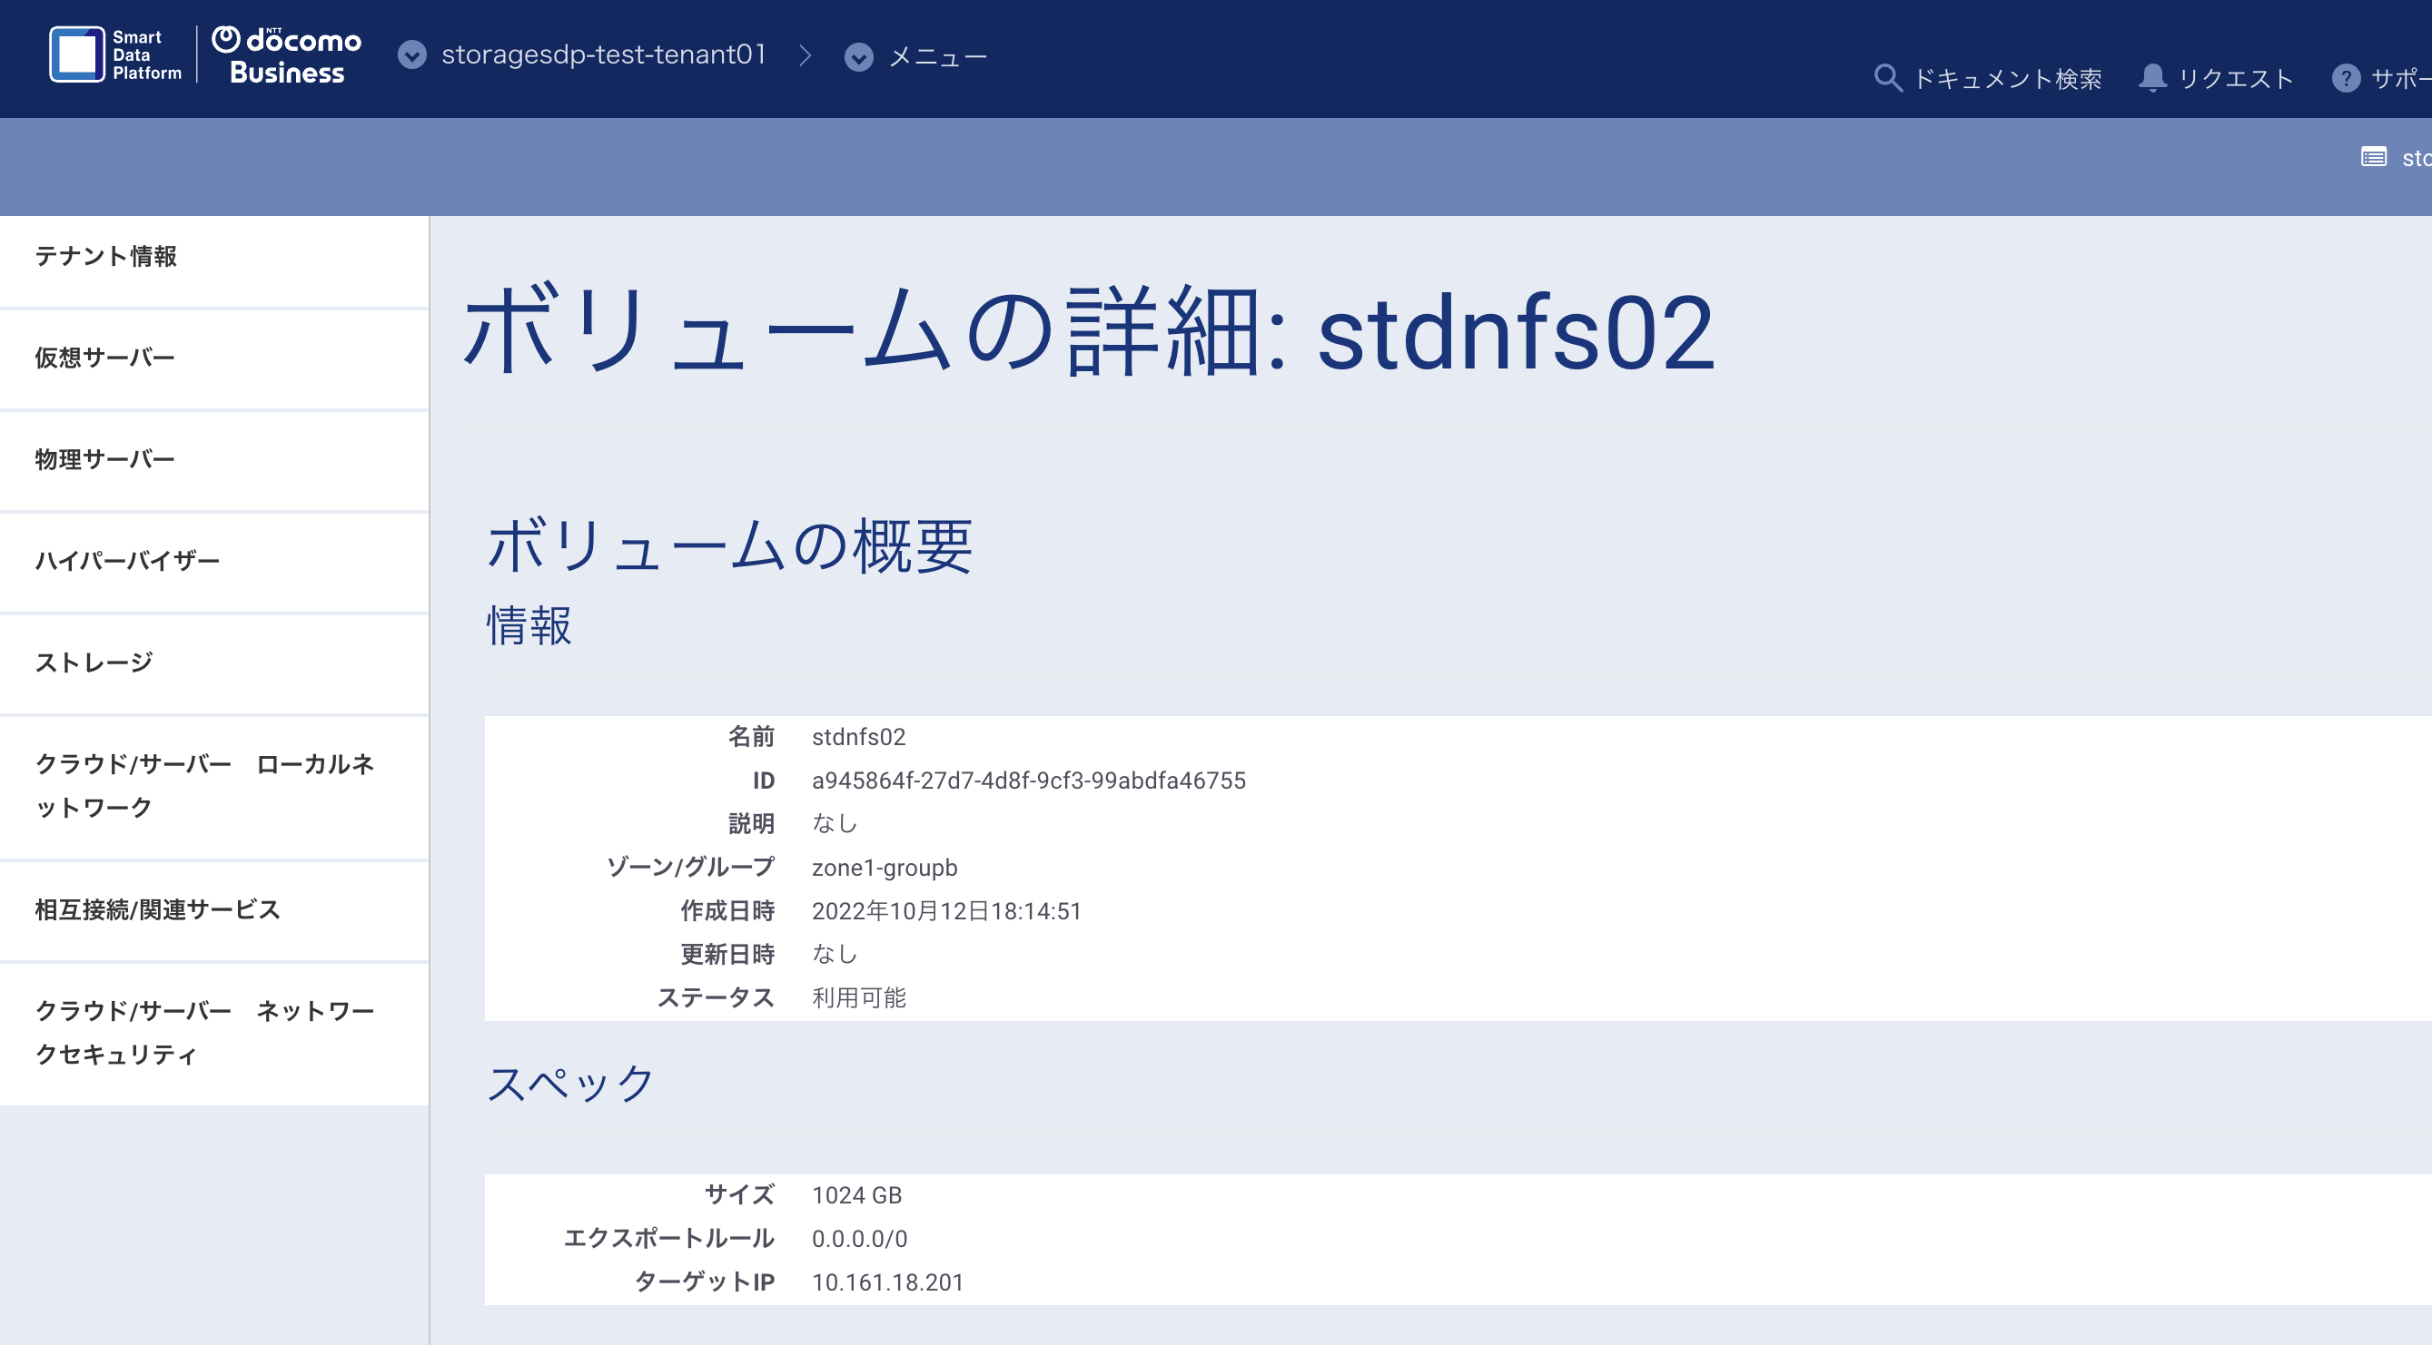The width and height of the screenshot is (2432, 1345).
Task: Select storagesdp-test-tenant01 tenant name
Action: 604,54
